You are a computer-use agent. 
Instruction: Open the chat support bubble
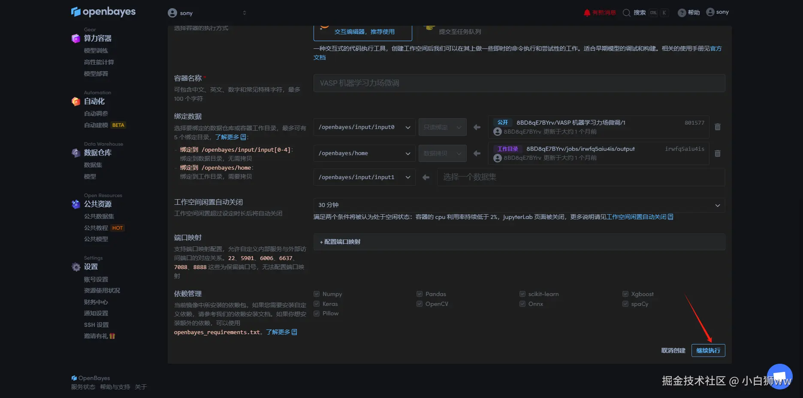pos(779,376)
